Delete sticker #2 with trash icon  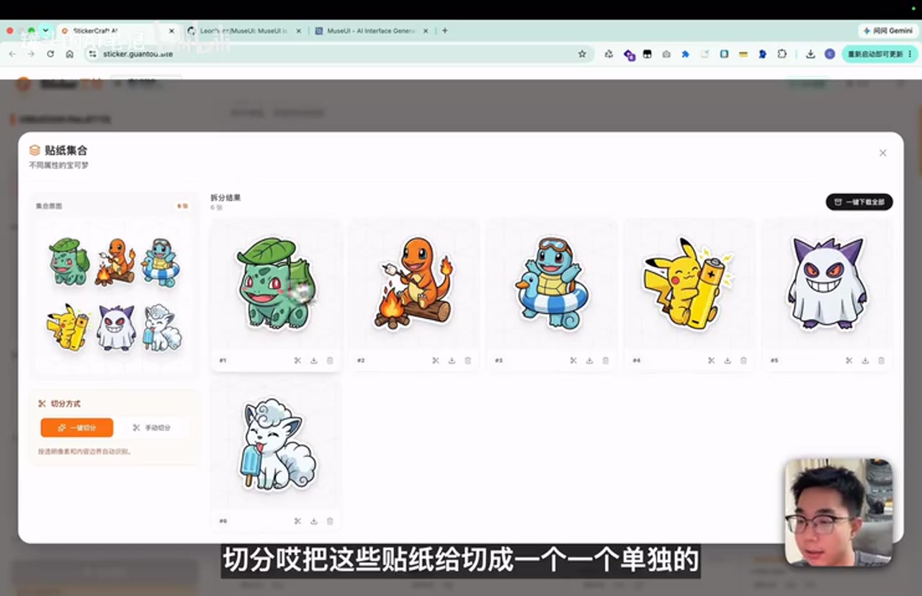(467, 361)
